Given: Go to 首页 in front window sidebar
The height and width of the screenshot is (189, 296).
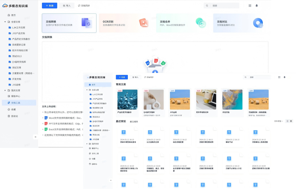Looking at the screenshot, I should [98, 85].
